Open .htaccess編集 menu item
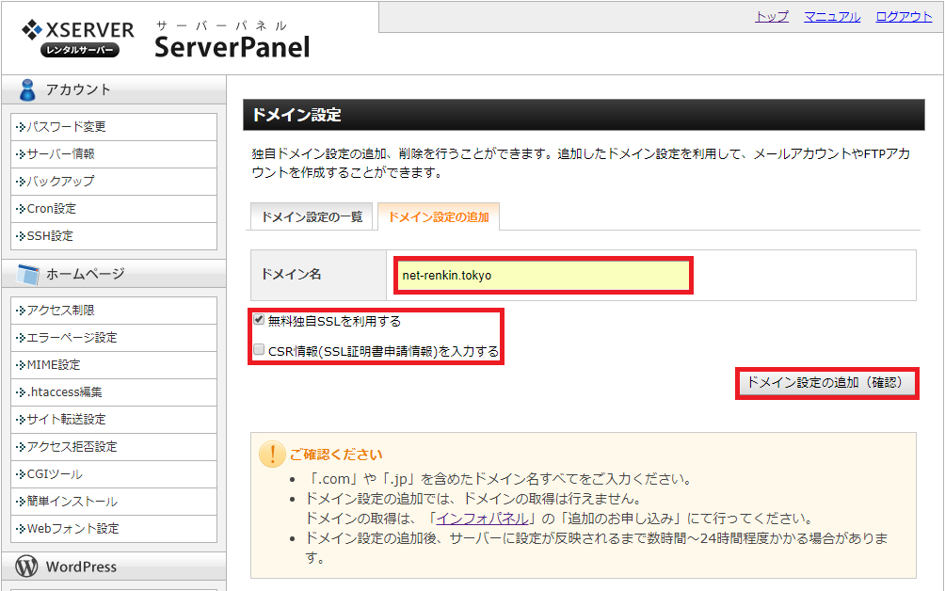Screen dimensions: 945x591 (64, 392)
